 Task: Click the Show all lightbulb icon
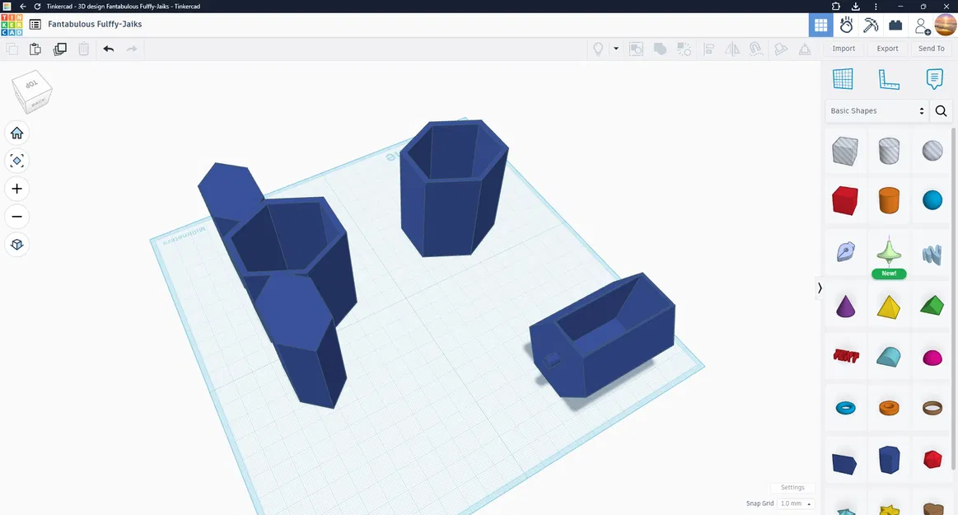point(598,49)
